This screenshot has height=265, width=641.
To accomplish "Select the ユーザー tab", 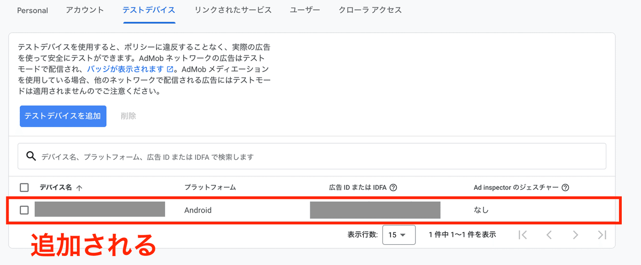I will coord(305,10).
